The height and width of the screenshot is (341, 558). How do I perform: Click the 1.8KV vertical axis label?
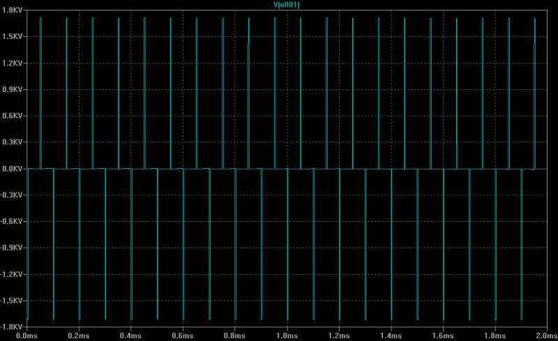(12, 10)
